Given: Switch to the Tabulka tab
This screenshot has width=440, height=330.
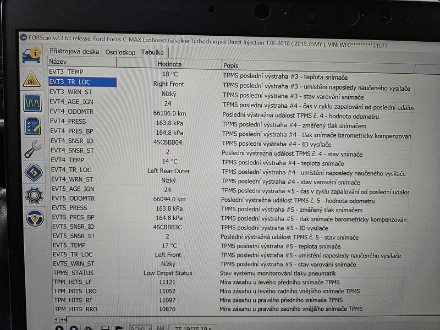Looking at the screenshot, I should click(152, 53).
